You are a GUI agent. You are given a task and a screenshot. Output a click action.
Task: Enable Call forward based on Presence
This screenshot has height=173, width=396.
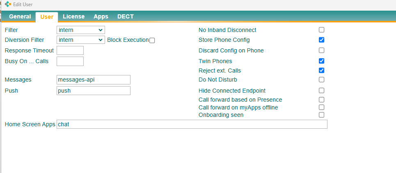[321, 100]
